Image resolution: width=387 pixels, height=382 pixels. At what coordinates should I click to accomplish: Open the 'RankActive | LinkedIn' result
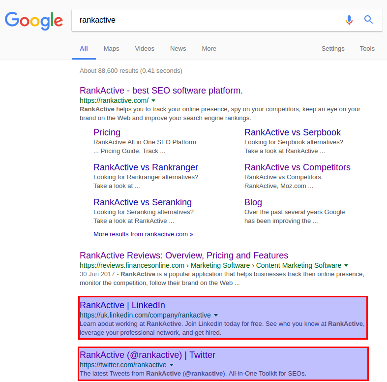[122, 305]
